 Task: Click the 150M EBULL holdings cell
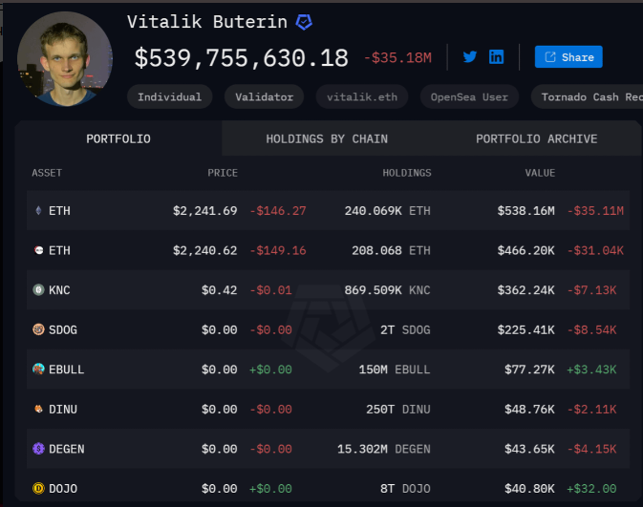click(395, 370)
